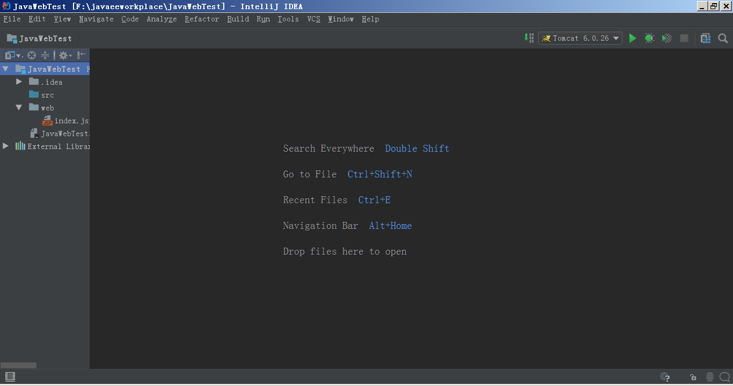Click the Project panel horizontal scrollbar

18,365
